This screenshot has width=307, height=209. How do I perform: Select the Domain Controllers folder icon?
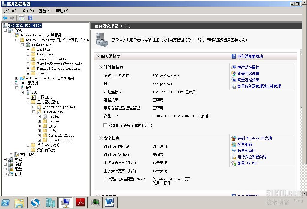34,59
